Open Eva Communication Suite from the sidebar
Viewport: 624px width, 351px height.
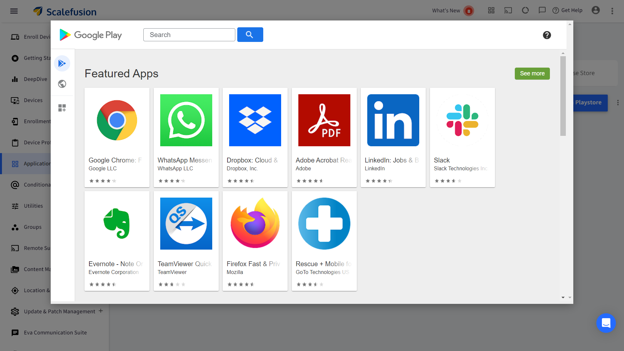(55, 332)
